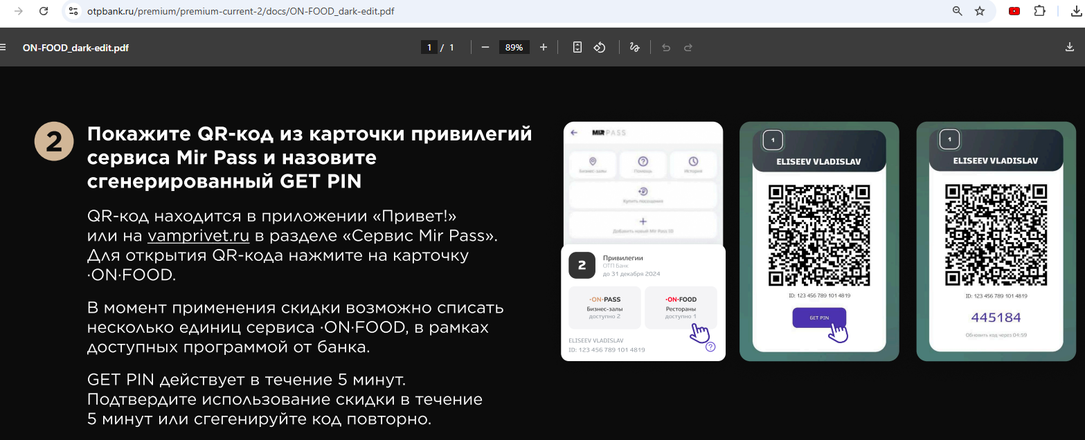Click "Добавить новый Mir Pass ID" tile

[x=643, y=226]
